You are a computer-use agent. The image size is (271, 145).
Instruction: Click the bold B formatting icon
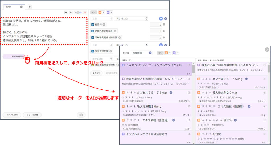coord(71,12)
